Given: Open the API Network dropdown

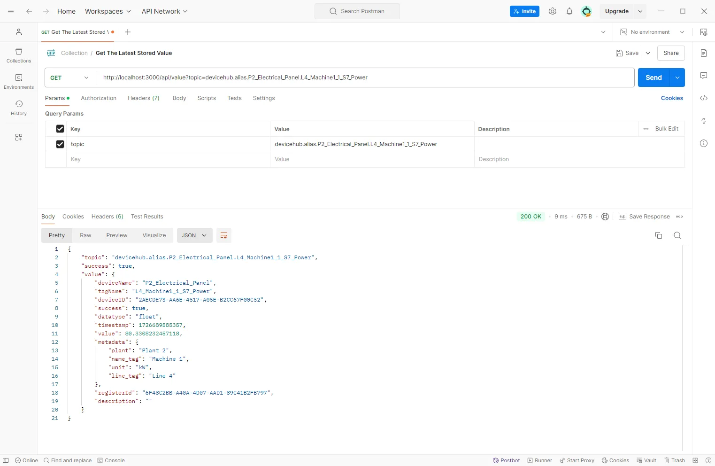Looking at the screenshot, I should pyautogui.click(x=164, y=11).
